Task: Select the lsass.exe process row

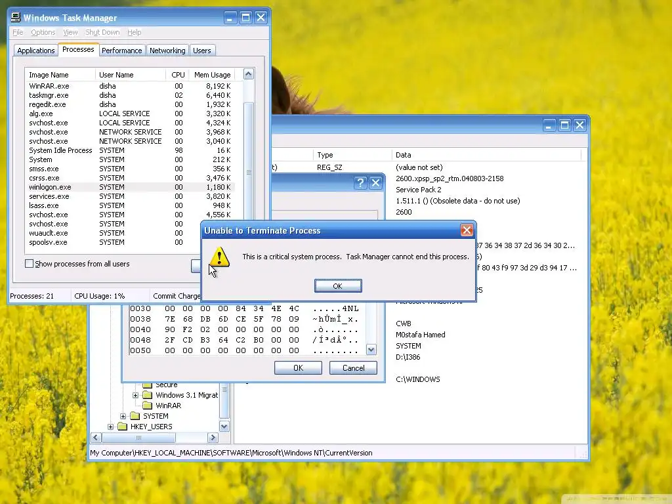Action: pyautogui.click(x=130, y=205)
